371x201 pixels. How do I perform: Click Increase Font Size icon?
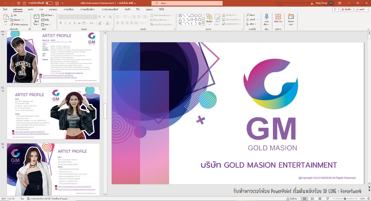[100, 17]
